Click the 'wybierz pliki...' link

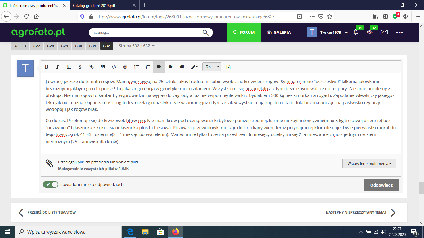click(x=128, y=162)
